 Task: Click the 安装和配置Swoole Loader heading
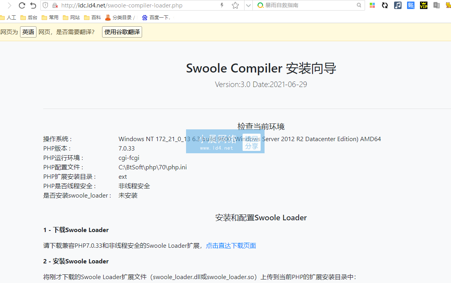click(261, 218)
